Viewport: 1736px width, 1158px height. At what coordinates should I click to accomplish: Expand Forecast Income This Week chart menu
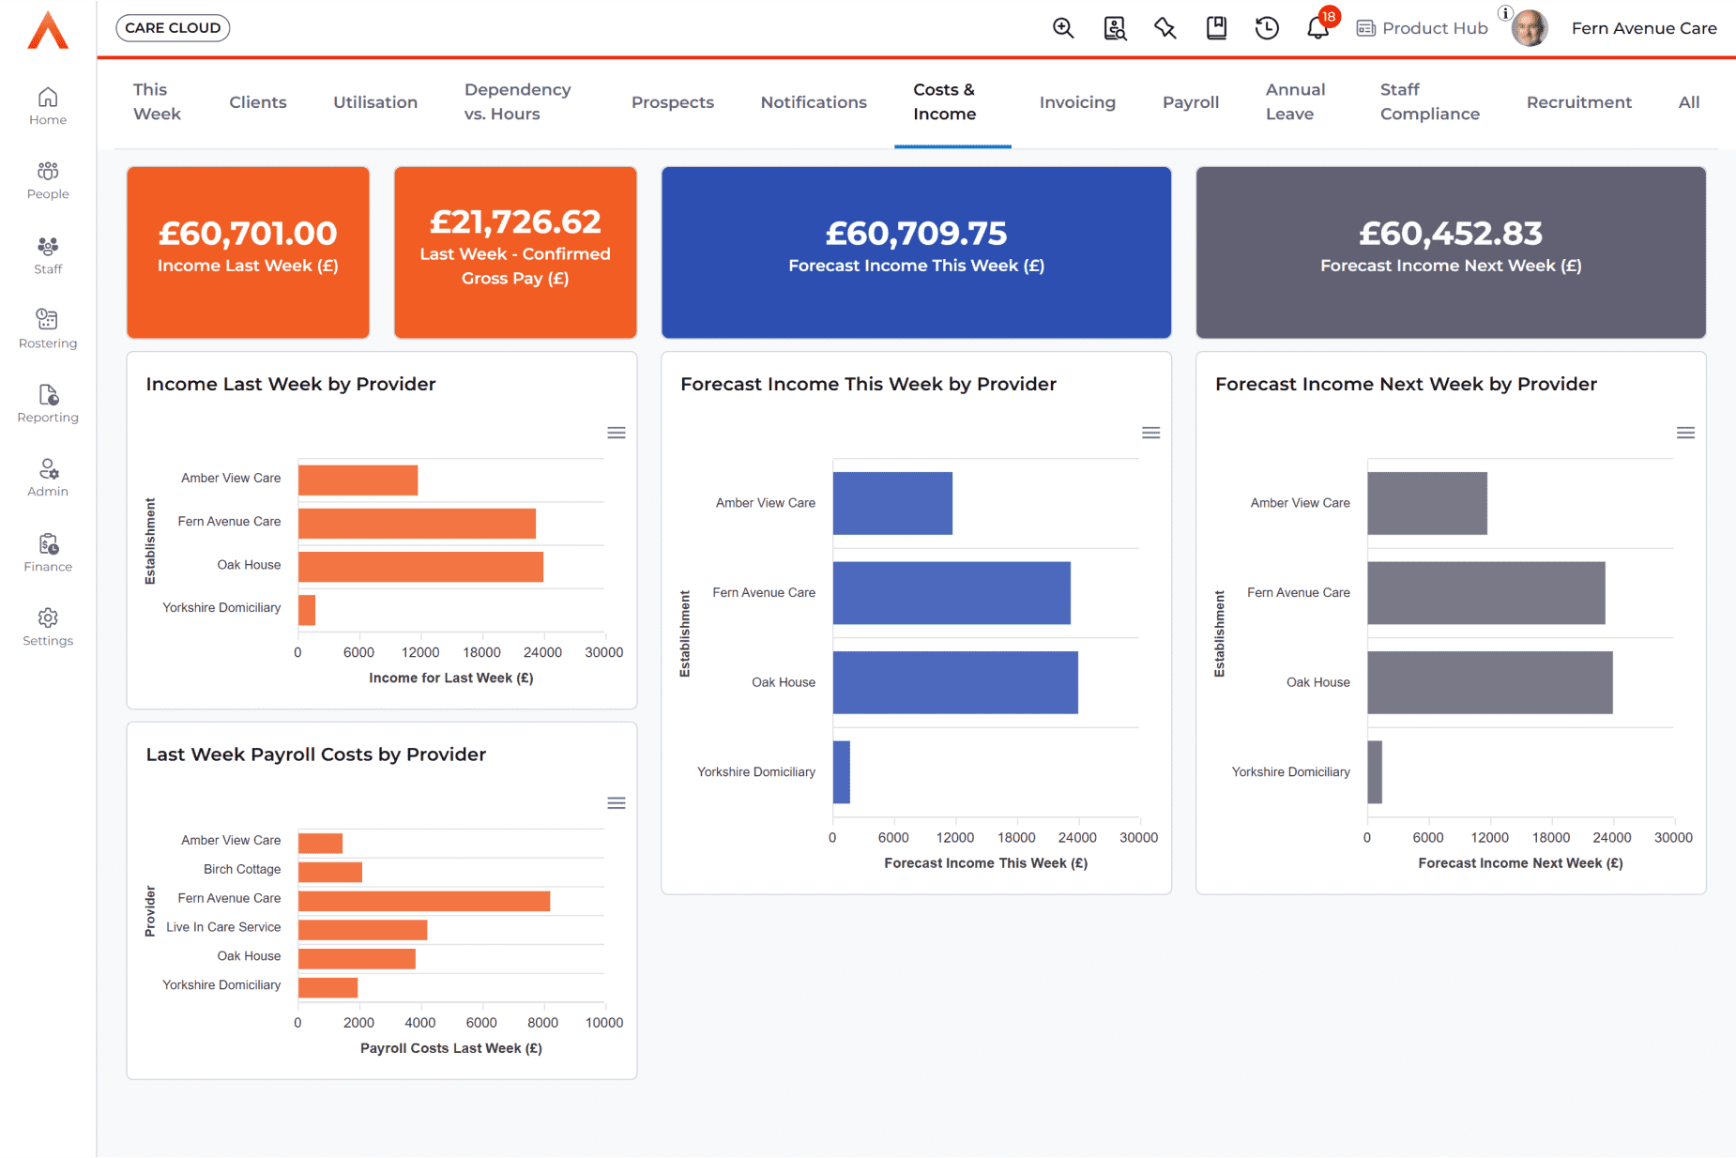tap(1150, 433)
